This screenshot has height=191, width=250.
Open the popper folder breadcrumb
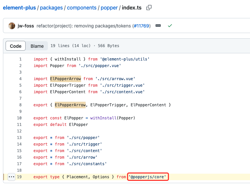(x=109, y=8)
